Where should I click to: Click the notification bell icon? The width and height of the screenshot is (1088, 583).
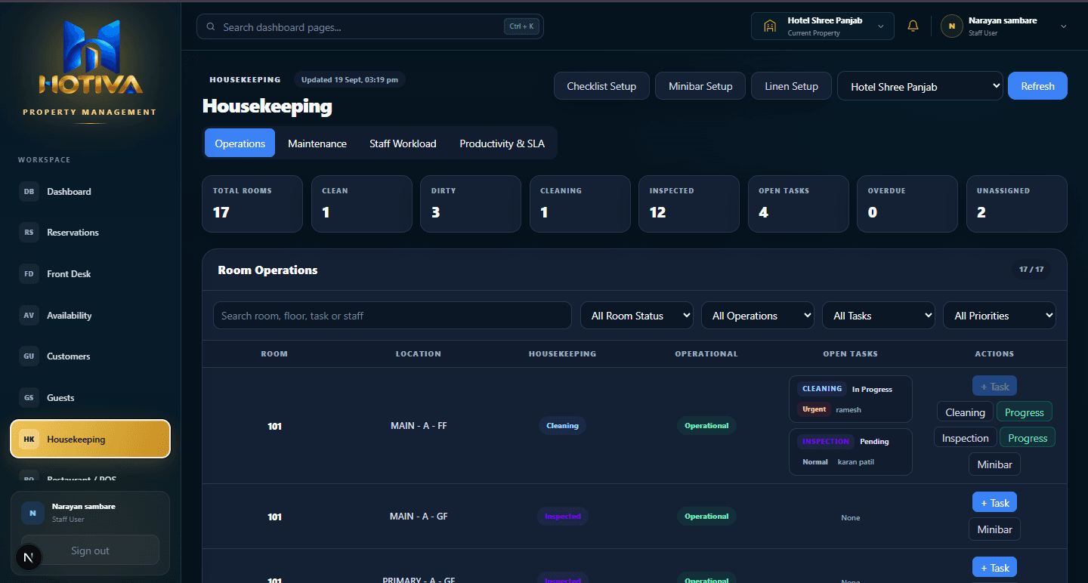pyautogui.click(x=913, y=26)
